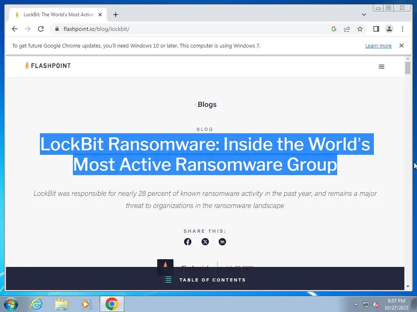Click the Show desktop button
The height and width of the screenshot is (312, 417).
click(x=414, y=304)
